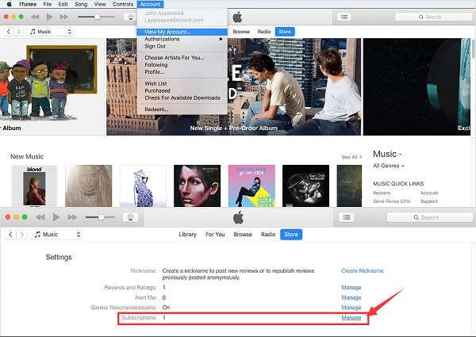476x337 pixels.
Task: Click Redeem in Music Quick Links
Action: click(x=382, y=193)
